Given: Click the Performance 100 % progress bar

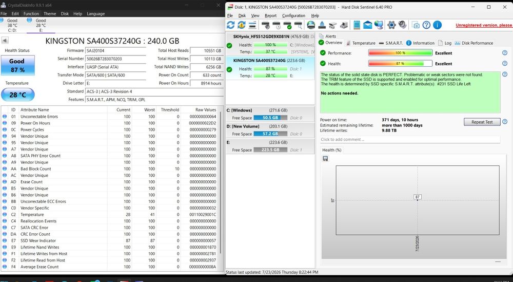Looking at the screenshot, I should [x=400, y=53].
